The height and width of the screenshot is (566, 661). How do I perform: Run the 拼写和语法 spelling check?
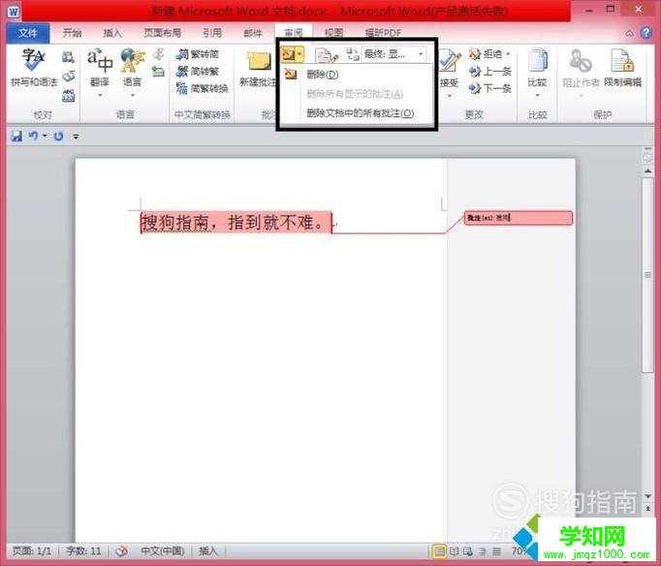[34, 68]
